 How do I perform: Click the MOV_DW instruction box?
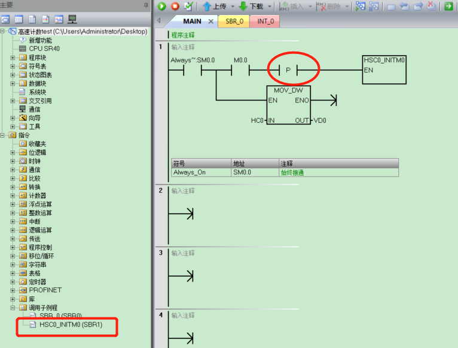point(289,105)
